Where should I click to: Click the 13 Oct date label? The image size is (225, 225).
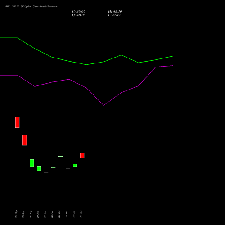74,214
